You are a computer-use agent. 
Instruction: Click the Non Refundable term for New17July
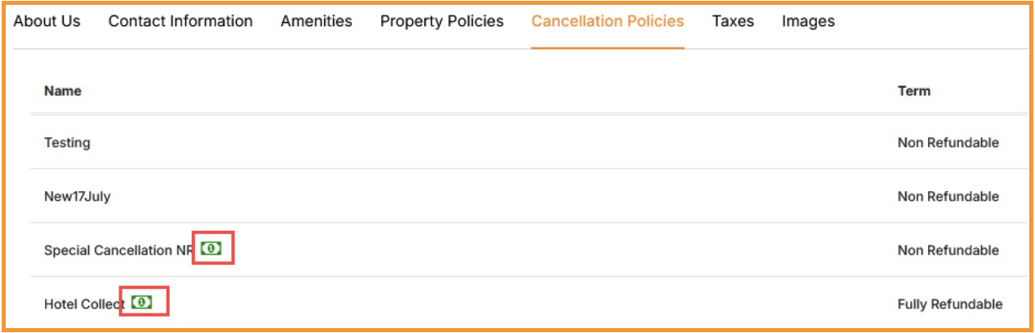(948, 197)
